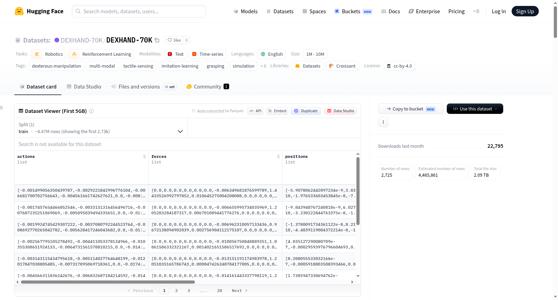558x300 pixels.
Task: Open the three-dot more options button
Action: click(x=383, y=122)
